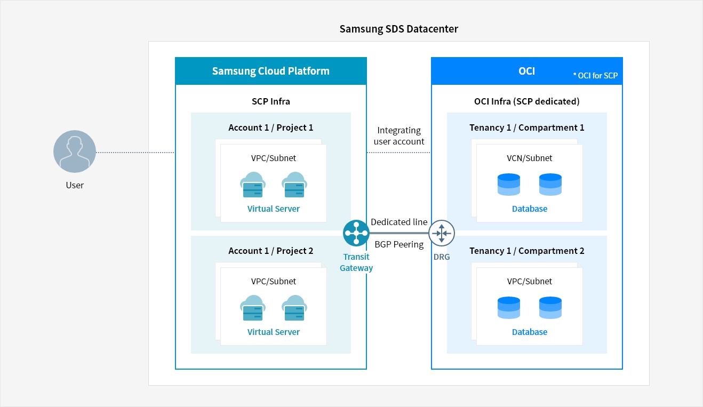Screen dimensions: 703x407
Task: Click the User avatar icon
Action: pyautogui.click(x=75, y=151)
